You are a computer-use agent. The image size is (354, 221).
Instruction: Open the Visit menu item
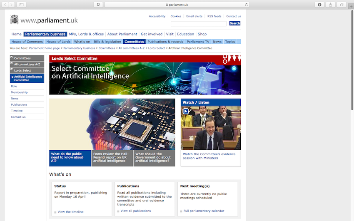170,34
